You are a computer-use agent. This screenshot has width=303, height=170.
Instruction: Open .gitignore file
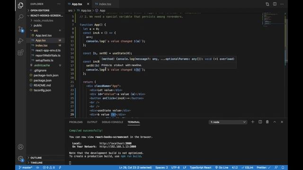coord(40,70)
